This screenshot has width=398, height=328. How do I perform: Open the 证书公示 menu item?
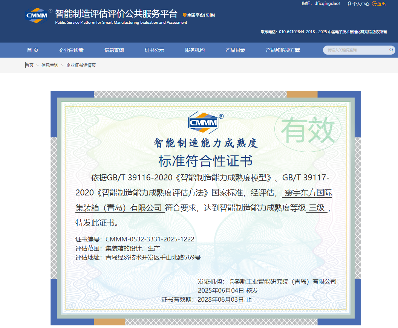pos(154,50)
